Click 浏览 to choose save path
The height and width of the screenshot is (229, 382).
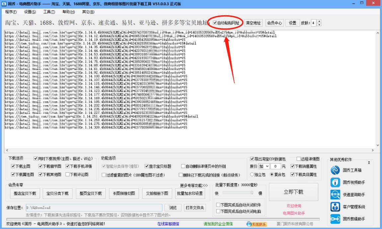(x=173, y=207)
